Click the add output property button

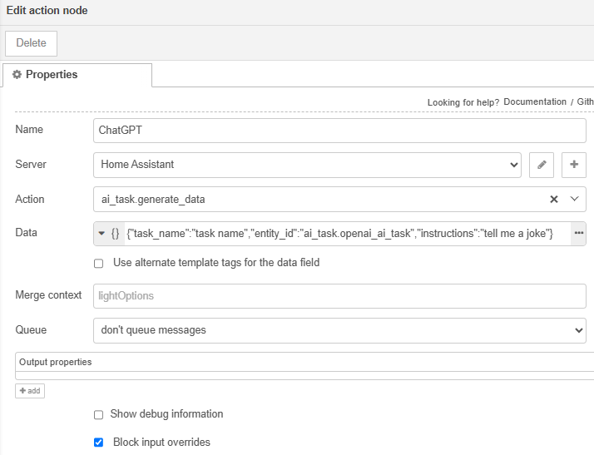(x=30, y=391)
